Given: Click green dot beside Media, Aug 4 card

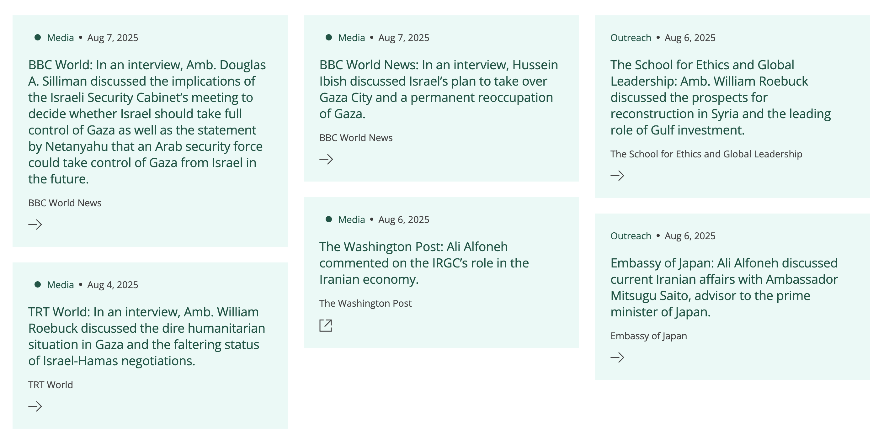Looking at the screenshot, I should (38, 284).
